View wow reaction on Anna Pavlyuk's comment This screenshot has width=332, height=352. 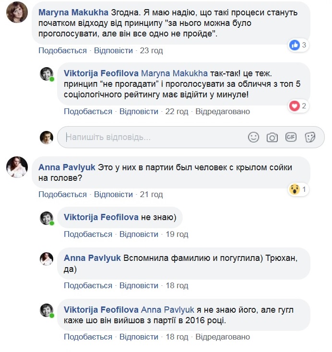point(297,189)
